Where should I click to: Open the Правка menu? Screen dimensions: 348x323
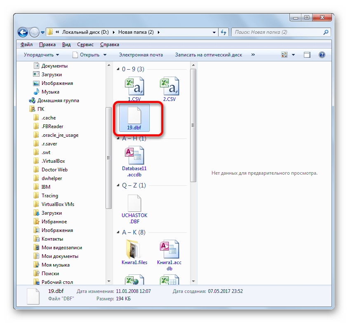(x=47, y=44)
